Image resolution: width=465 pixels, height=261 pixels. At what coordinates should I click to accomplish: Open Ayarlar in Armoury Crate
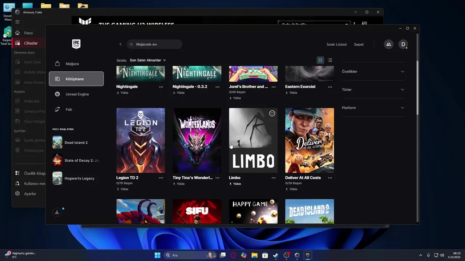click(x=30, y=194)
